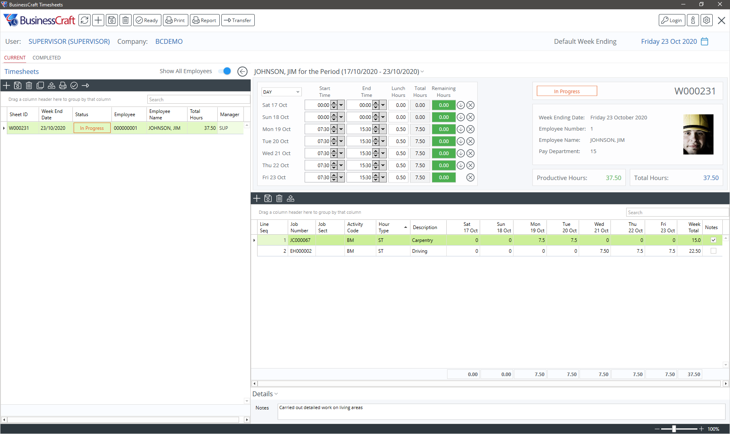Image resolution: width=730 pixels, height=434 pixels.
Task: Open the DAY dropdown selector
Action: click(281, 92)
